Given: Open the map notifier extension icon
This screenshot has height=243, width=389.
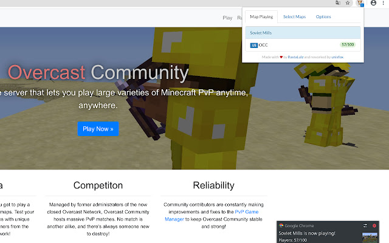Looking at the screenshot, I should [x=360, y=3].
